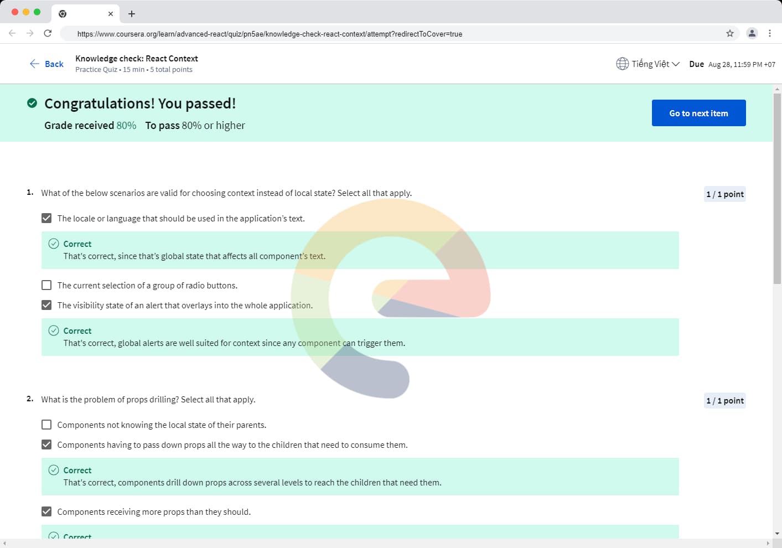Viewport: 782px width, 548px height.
Task: Reload the page with refresh icon
Action: click(48, 33)
